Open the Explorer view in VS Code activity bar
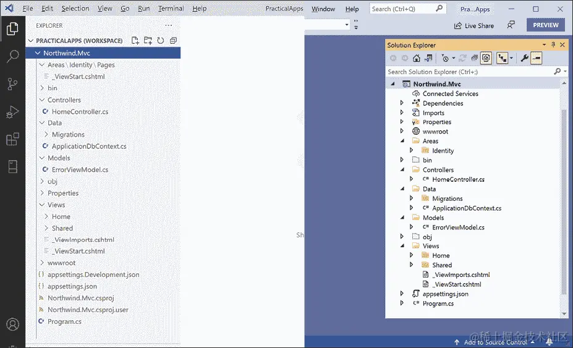Screen dimensions: 573x348 [x=12, y=28]
